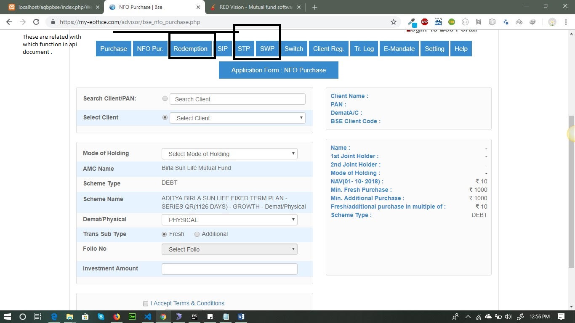
Task: Reload the page with the refresh icon
Action: pyautogui.click(x=36, y=22)
